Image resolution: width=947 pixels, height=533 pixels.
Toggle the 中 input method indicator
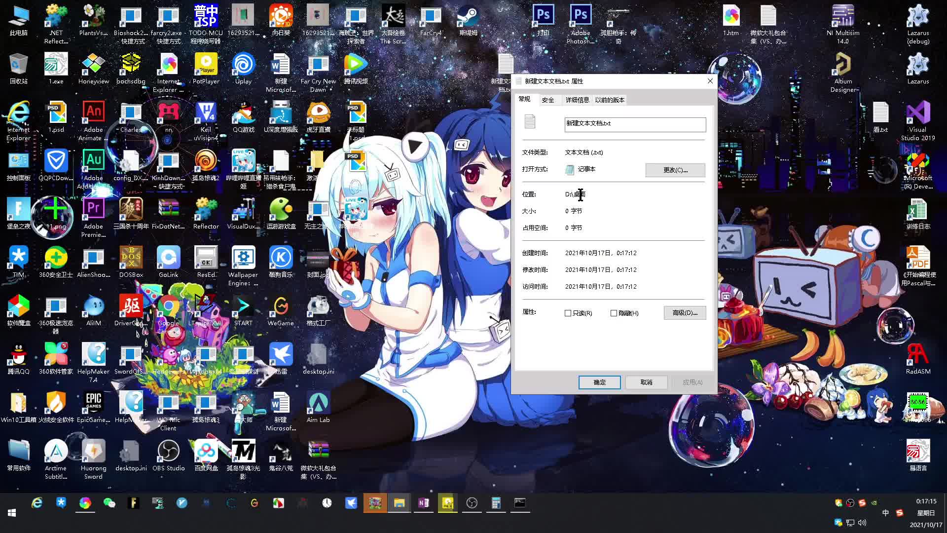tap(885, 513)
